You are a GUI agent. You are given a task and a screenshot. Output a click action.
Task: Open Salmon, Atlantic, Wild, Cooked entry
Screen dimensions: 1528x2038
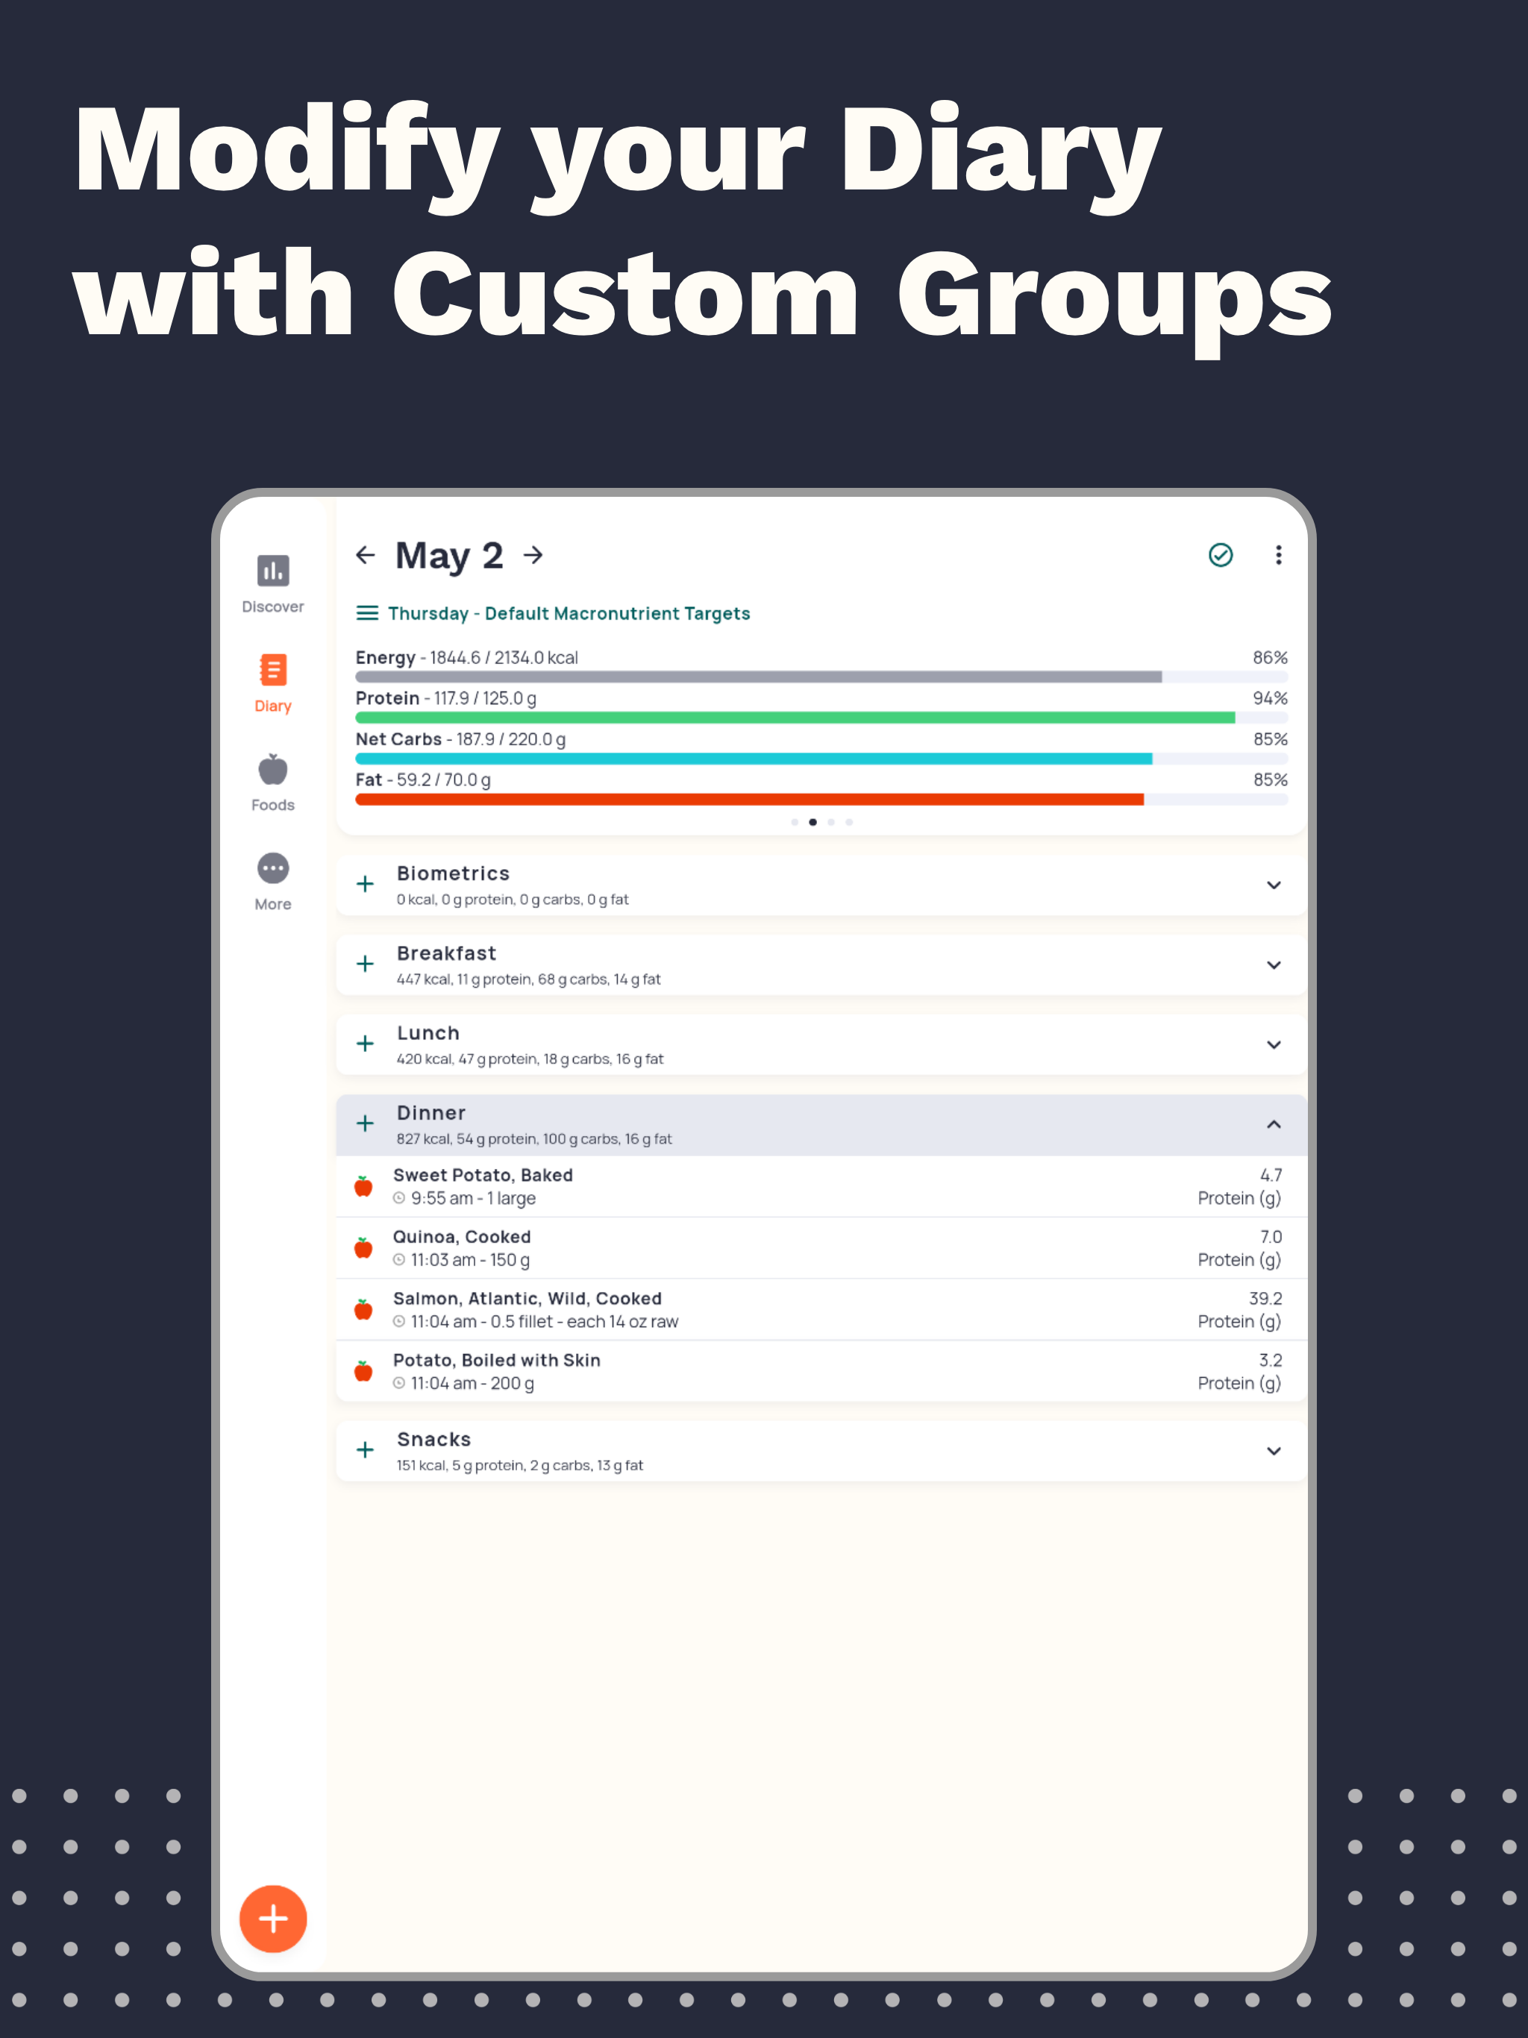tap(821, 1310)
